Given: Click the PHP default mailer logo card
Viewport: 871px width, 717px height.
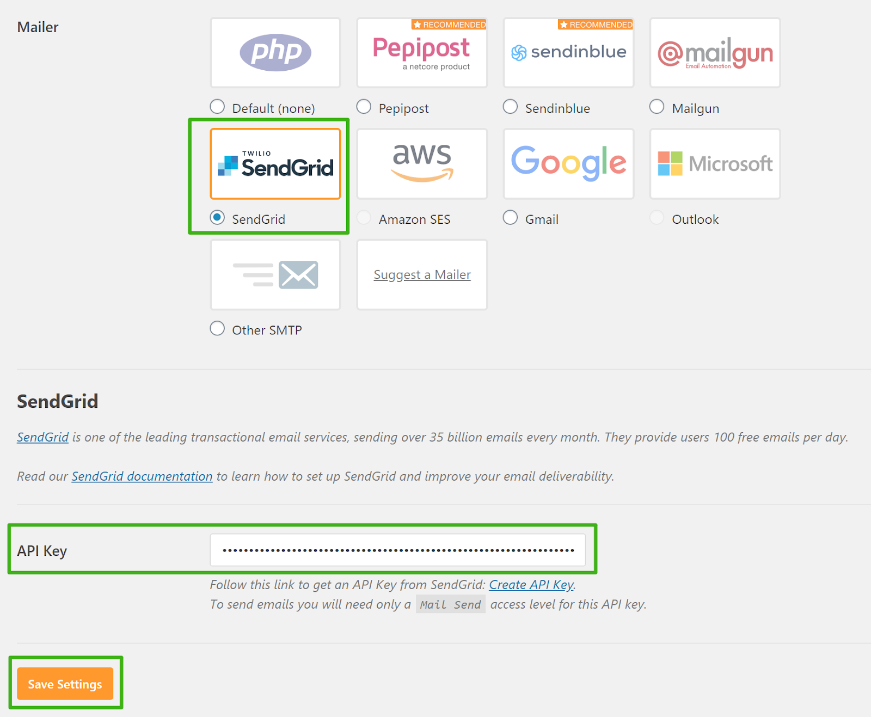Looking at the screenshot, I should tap(275, 53).
